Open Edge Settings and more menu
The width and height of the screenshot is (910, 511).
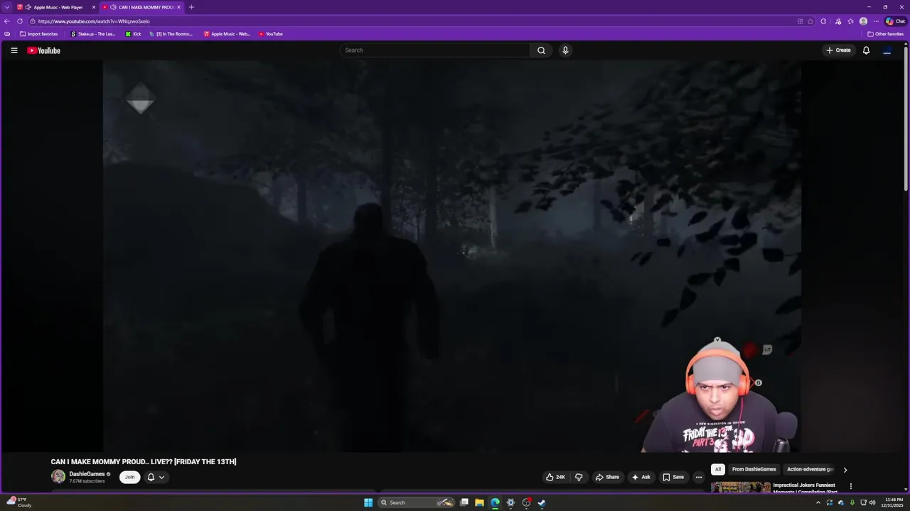point(876,21)
